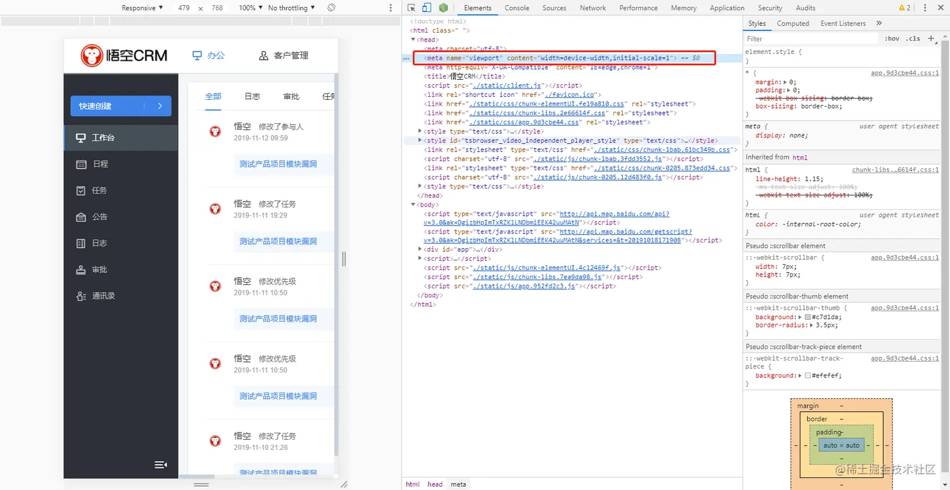
Task: Click the 通讯录 contacts icon in sidebar
Action: click(x=81, y=296)
